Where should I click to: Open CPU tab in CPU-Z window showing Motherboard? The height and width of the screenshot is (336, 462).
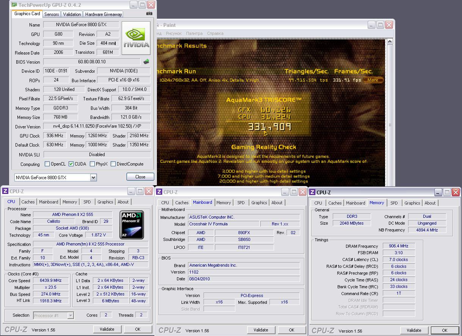coord(165,203)
